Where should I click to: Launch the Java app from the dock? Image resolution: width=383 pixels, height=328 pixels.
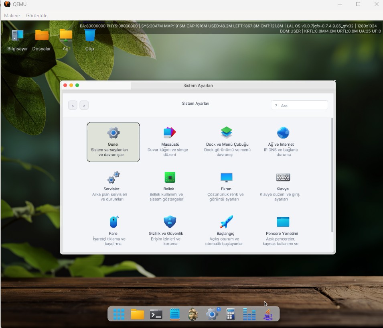click(268, 314)
